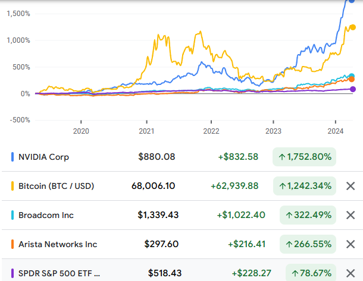363x281 pixels.
Task: Select the yellow Bitcoin endpoint dot on chart
Action: click(352, 27)
